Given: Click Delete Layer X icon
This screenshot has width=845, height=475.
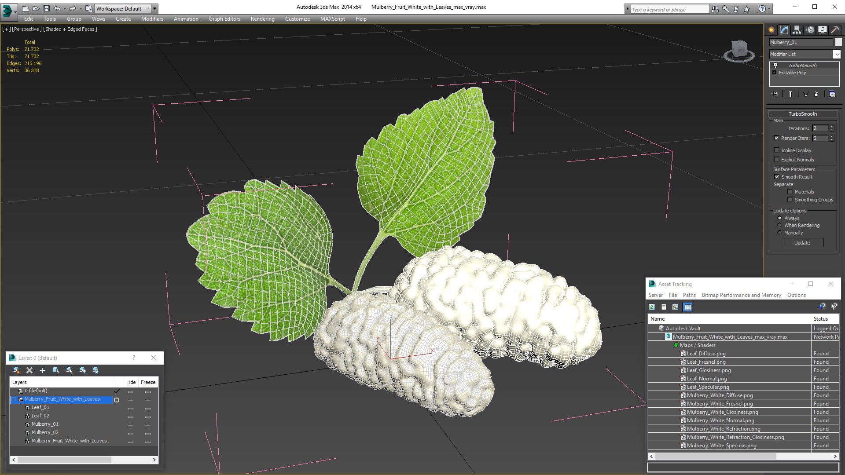Looking at the screenshot, I should (29, 370).
